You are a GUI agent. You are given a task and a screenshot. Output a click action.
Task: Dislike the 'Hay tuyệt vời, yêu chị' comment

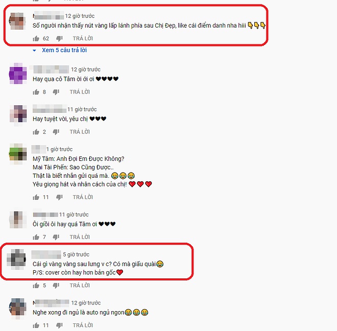tap(56, 132)
